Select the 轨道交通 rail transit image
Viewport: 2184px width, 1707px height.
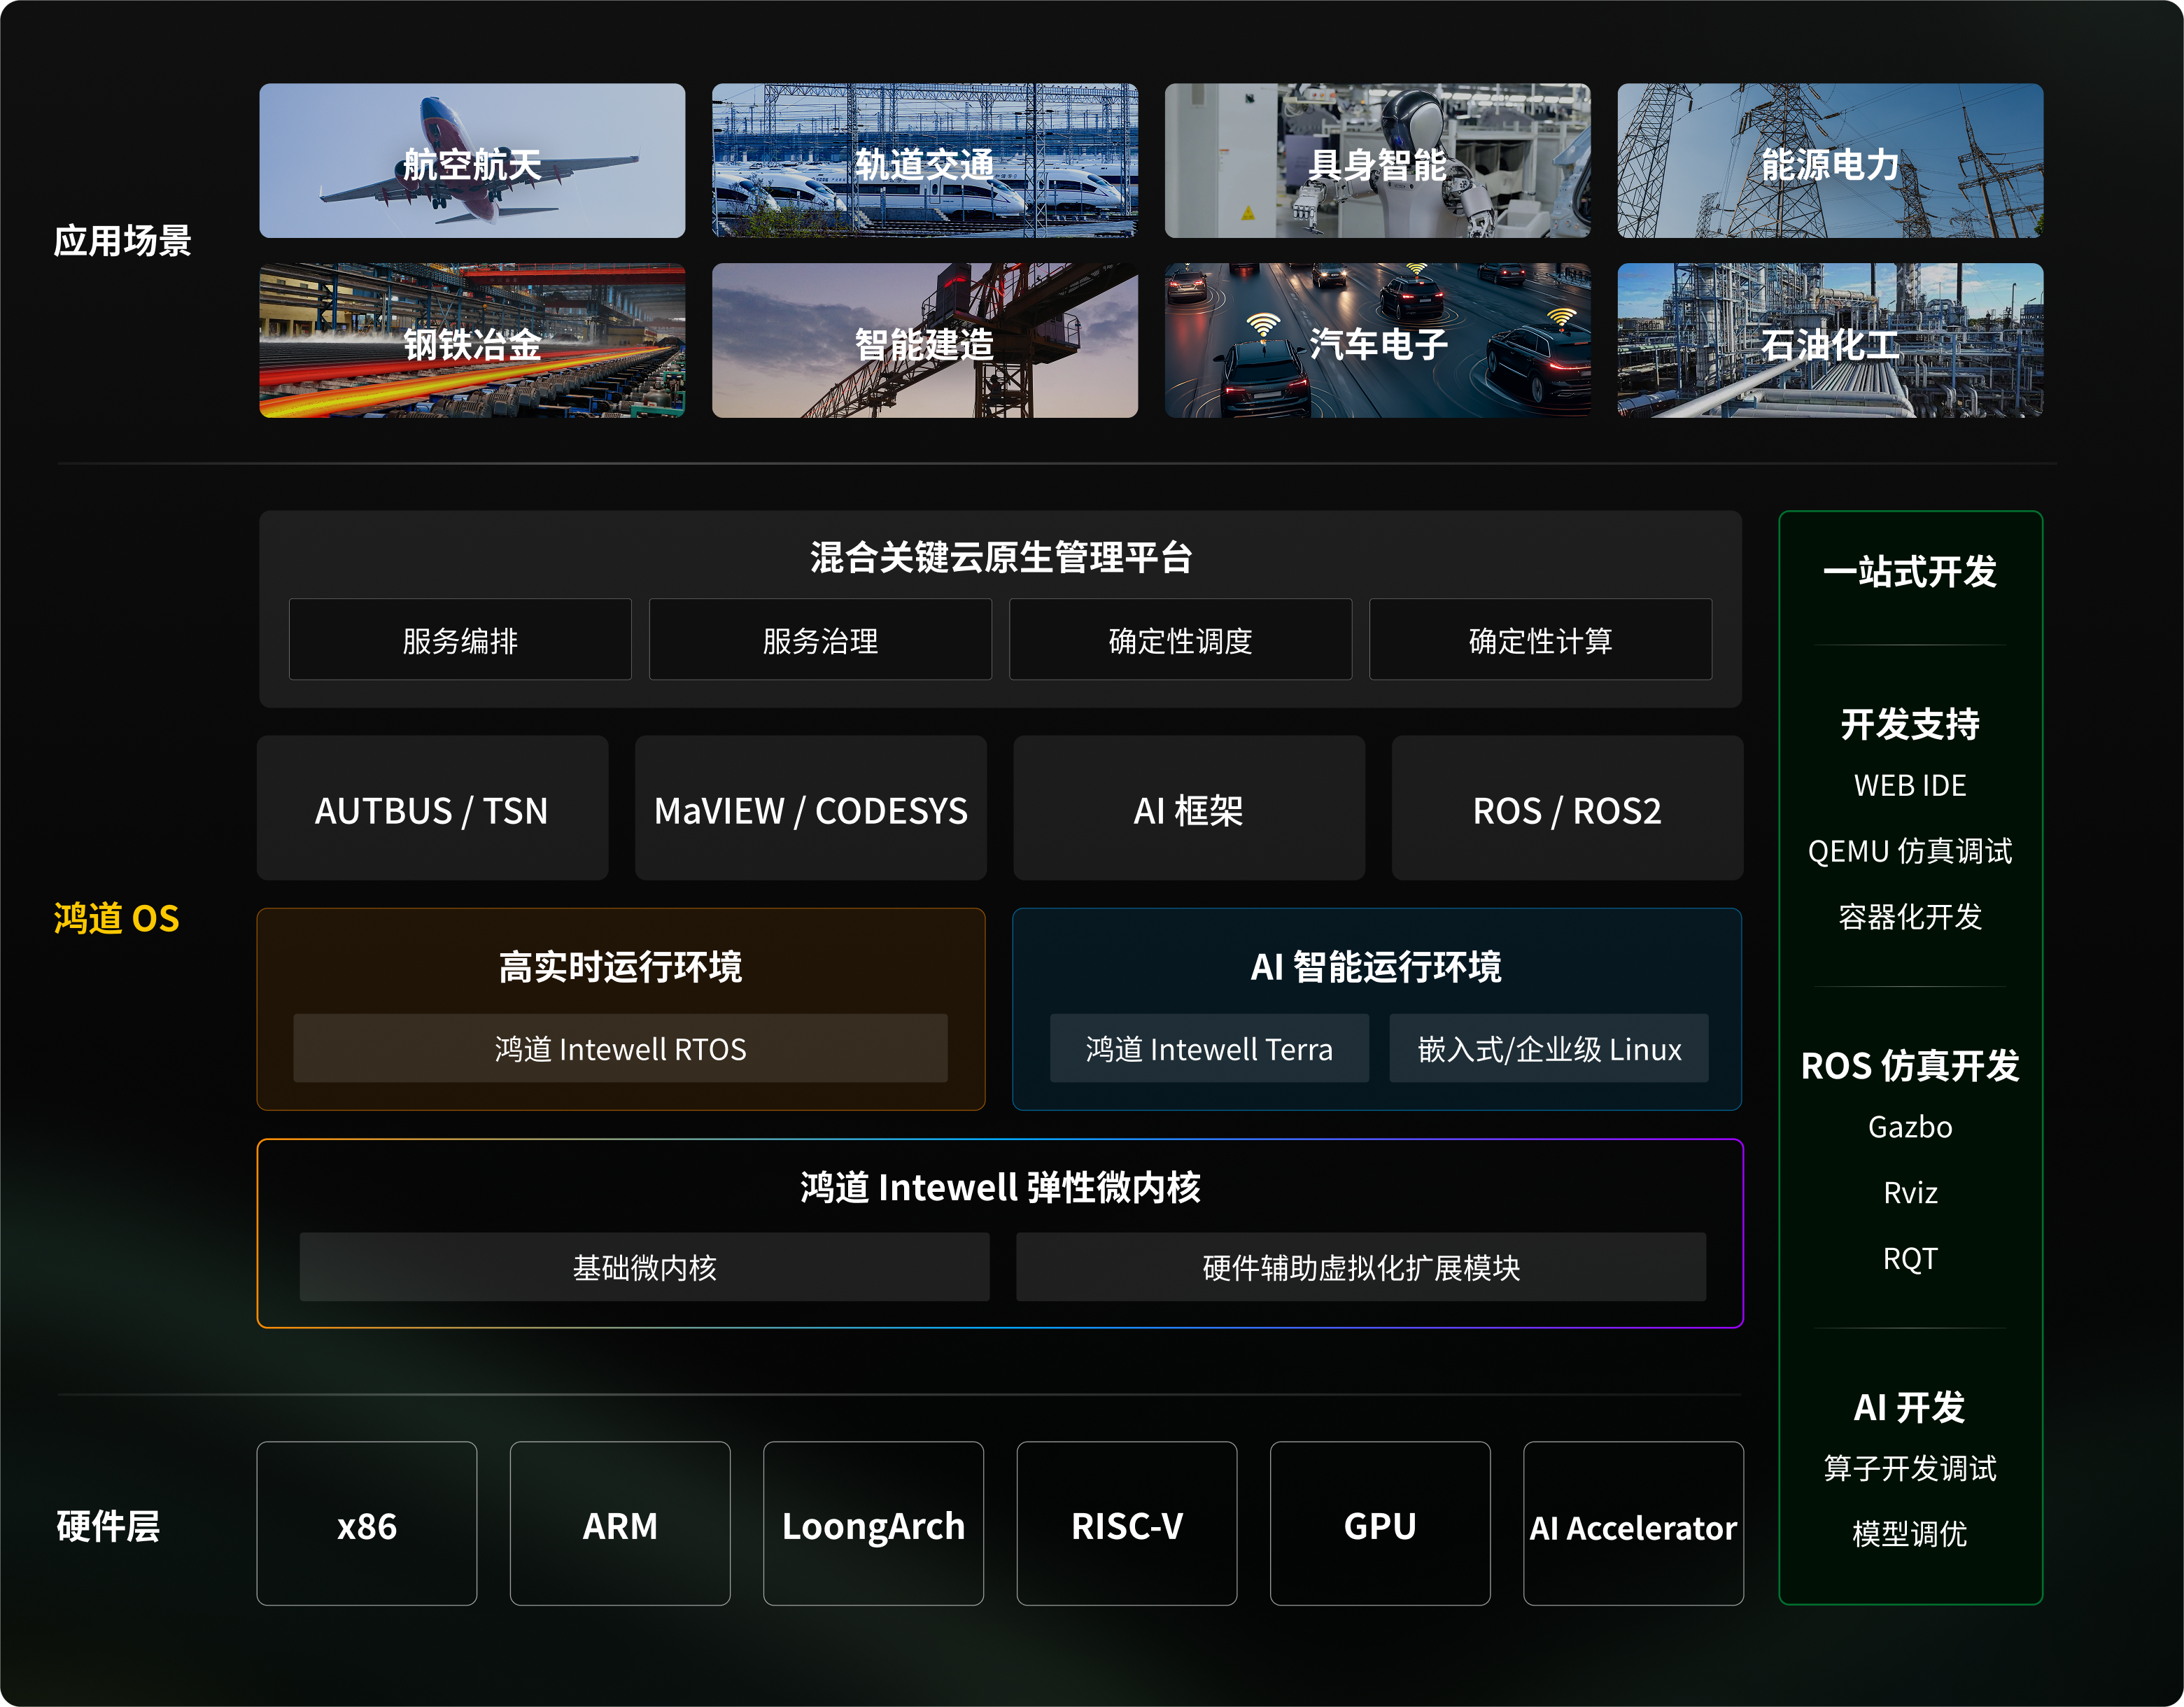924,161
